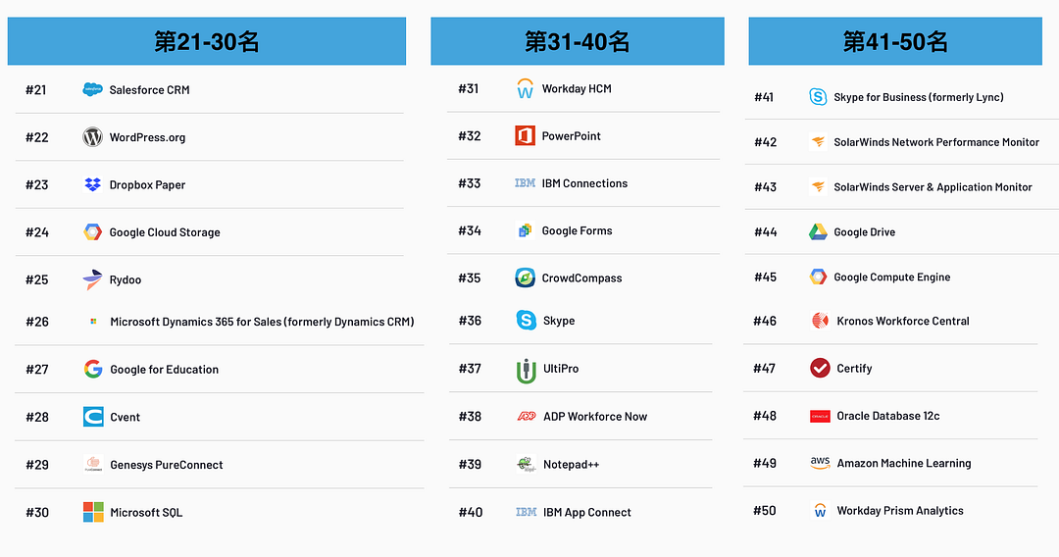1059x557 pixels.
Task: Click the Google Cloud Storage hexagon icon
Action: pyautogui.click(x=92, y=232)
